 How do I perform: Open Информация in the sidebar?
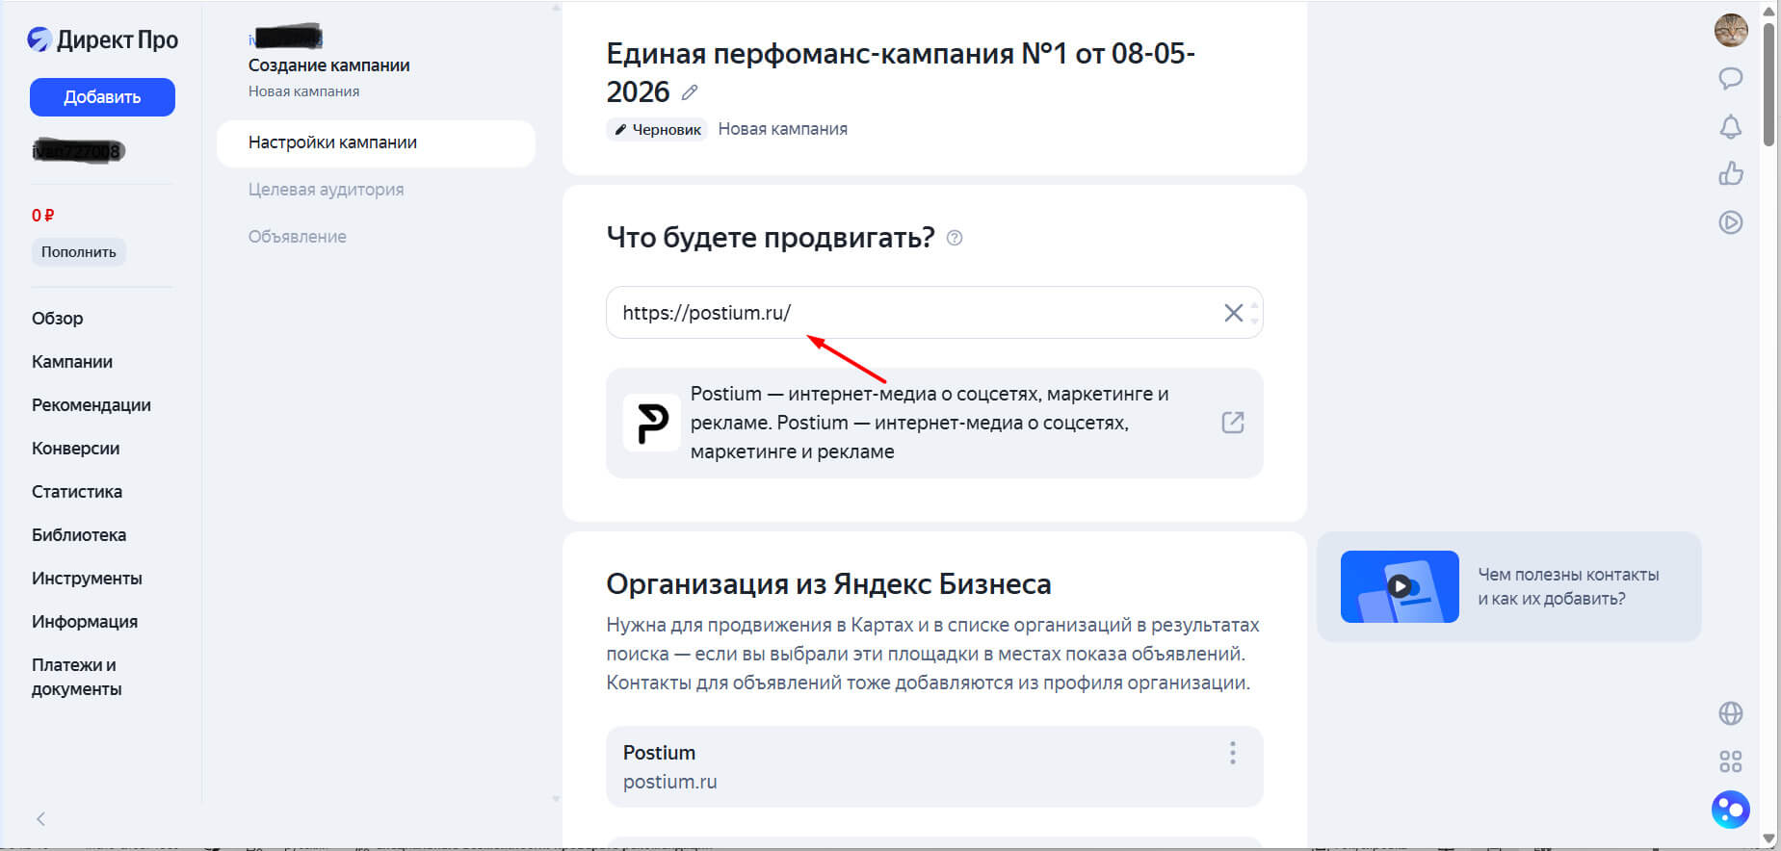coord(85,622)
